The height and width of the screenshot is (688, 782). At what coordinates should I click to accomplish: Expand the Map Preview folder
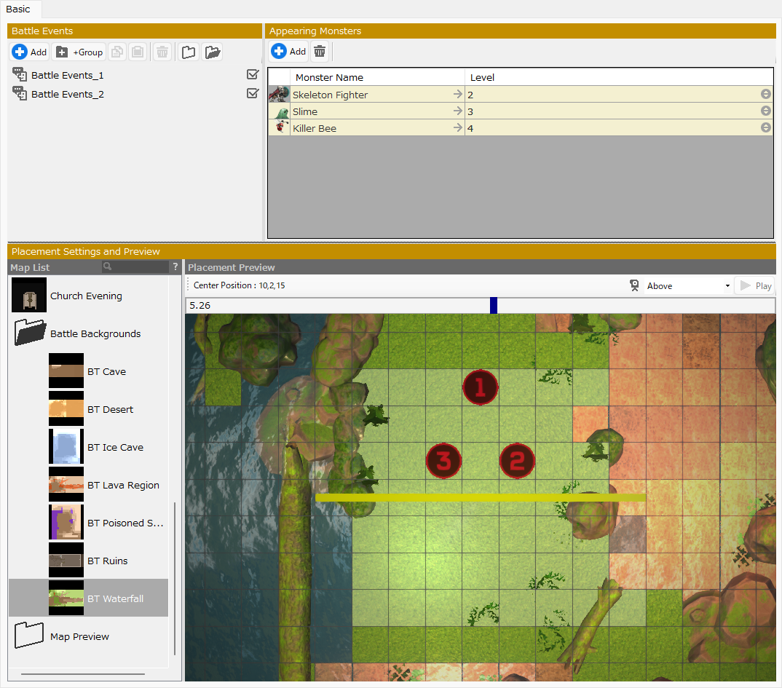tap(31, 636)
